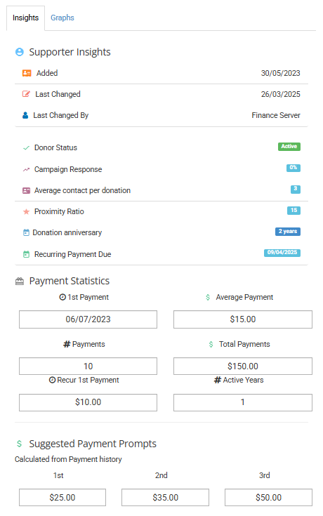Click the green Active status badge
Screen dimensions: 323x516
tap(289, 147)
